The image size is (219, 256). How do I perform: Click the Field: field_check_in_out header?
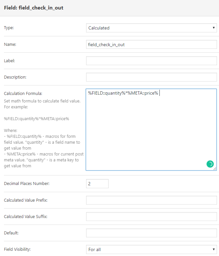click(34, 8)
